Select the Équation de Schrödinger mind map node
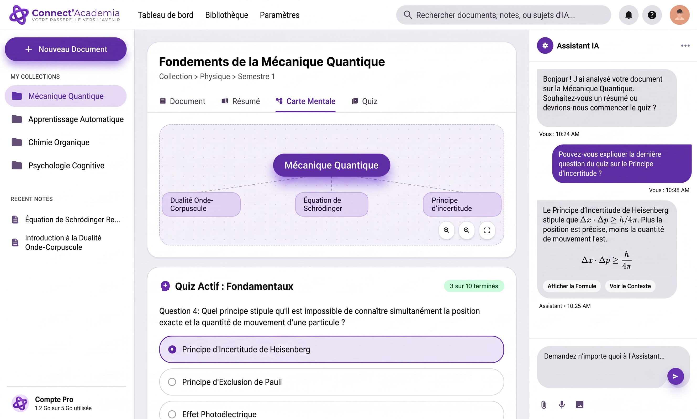This screenshot has height=419, width=697. pyautogui.click(x=331, y=205)
